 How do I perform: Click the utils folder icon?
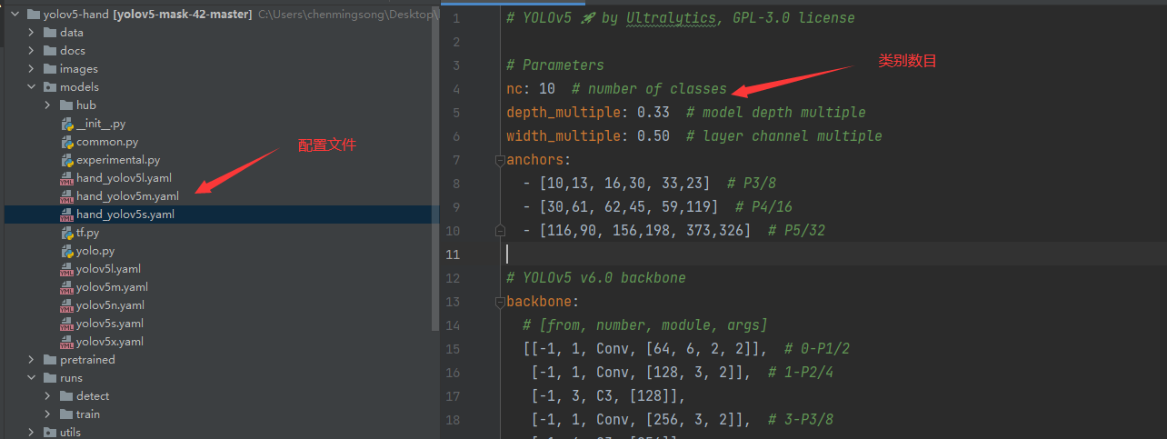click(50, 433)
